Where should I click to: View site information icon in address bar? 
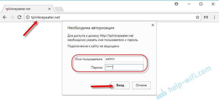pyautogui.click(x=28, y=17)
